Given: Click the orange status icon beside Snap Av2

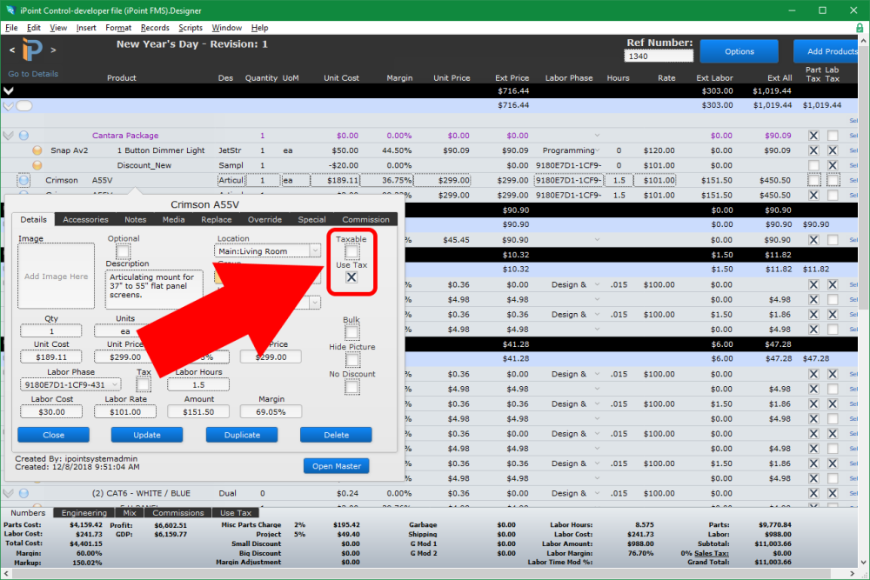Looking at the screenshot, I should [x=37, y=150].
